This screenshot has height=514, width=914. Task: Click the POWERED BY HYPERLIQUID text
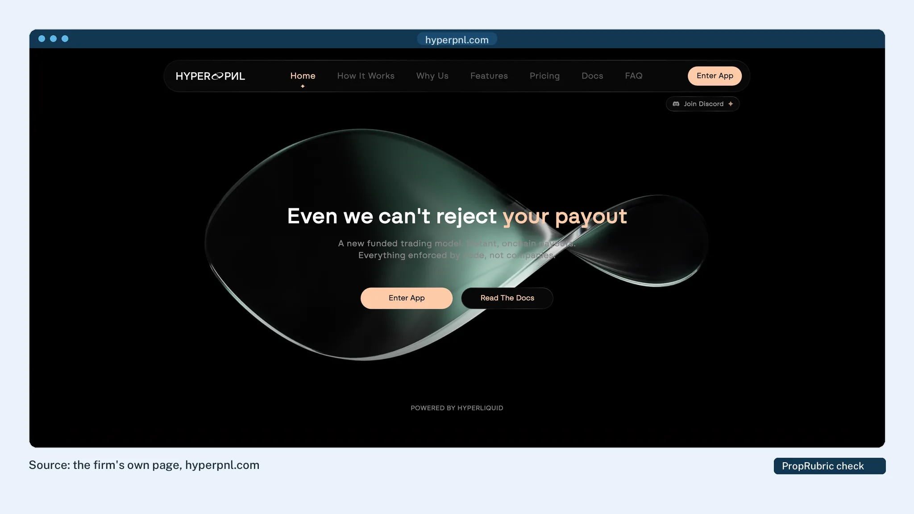[457, 408]
